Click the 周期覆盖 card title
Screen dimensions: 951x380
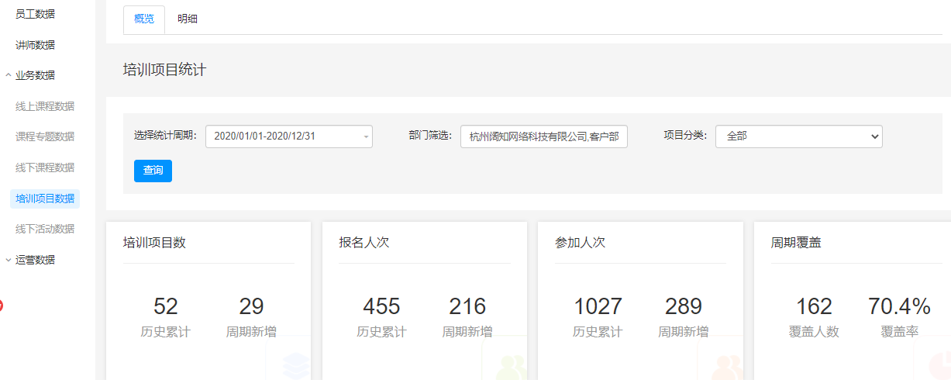[796, 242]
